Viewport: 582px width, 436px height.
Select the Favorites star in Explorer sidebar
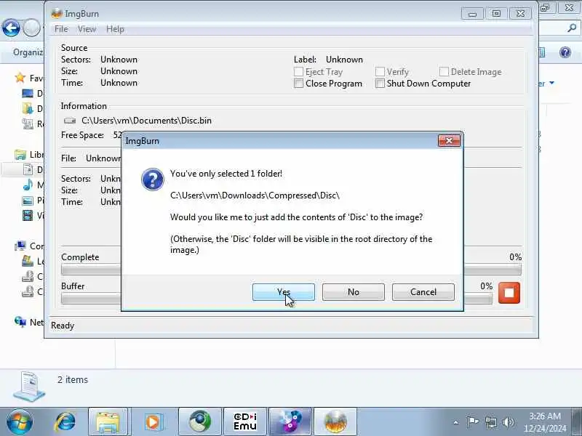20,78
